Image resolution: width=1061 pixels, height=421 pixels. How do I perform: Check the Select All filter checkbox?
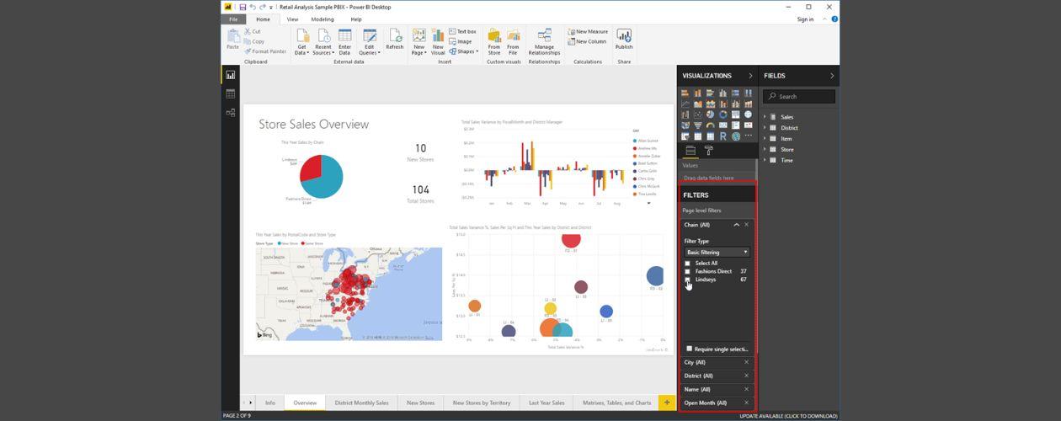pos(687,264)
